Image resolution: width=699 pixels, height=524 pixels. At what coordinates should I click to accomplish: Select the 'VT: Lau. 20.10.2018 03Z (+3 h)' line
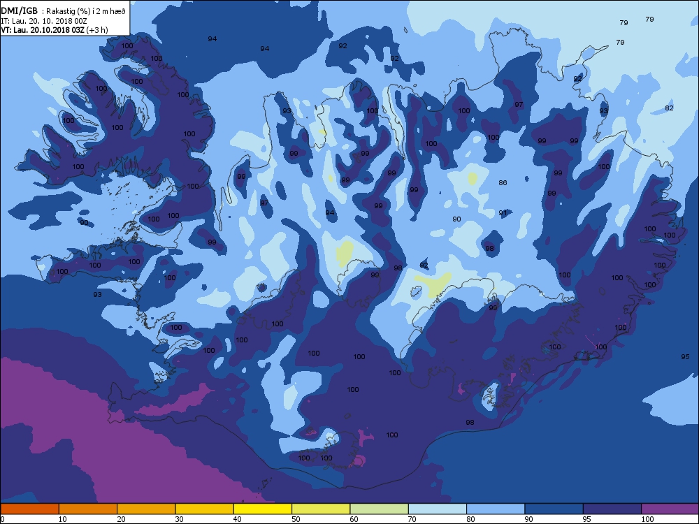coord(54,30)
